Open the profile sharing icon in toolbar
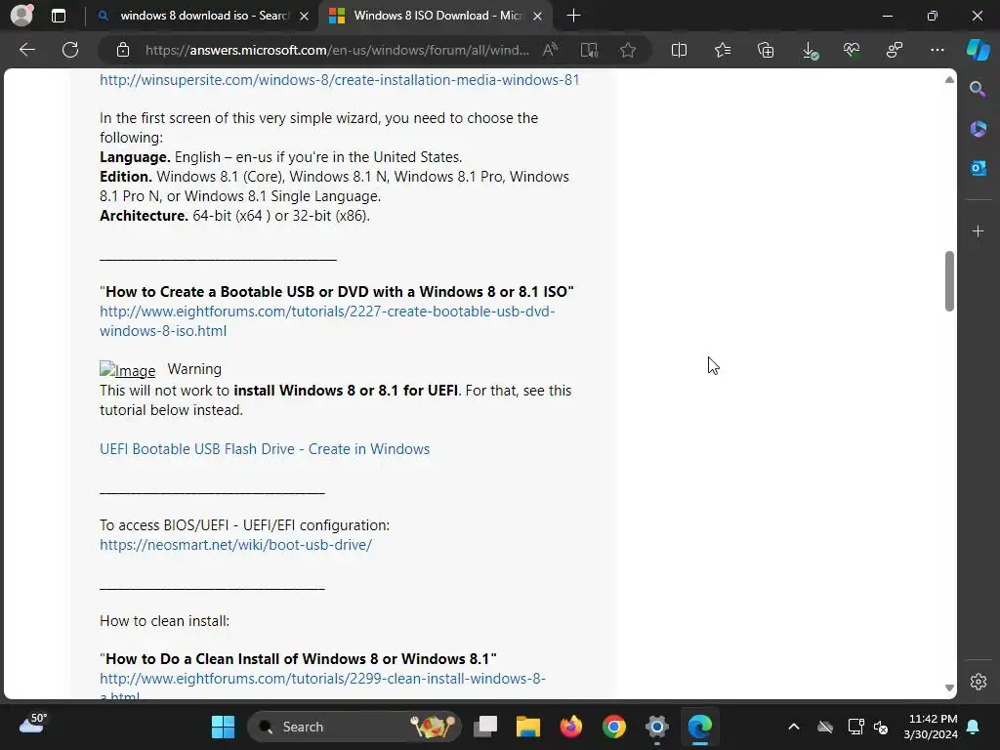The image size is (1000, 750). coord(895,50)
